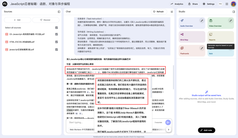Open citation 5 in the chat
The height and width of the screenshot is (138, 238).
click(x=88, y=92)
